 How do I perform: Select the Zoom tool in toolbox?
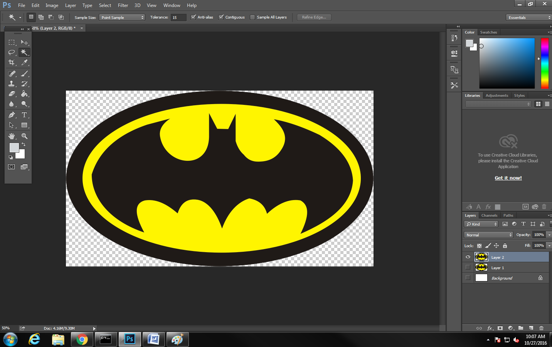[24, 136]
